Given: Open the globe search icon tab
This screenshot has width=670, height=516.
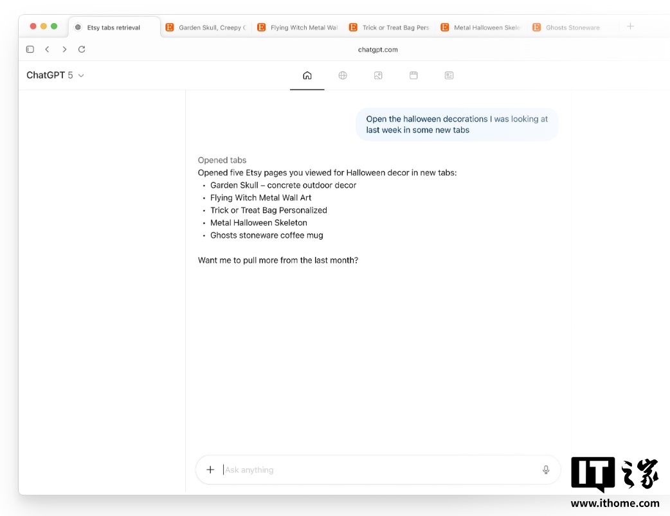Looking at the screenshot, I should 343,76.
